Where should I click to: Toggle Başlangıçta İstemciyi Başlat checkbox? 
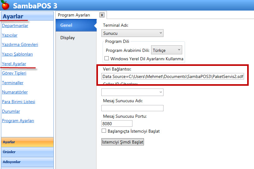(104, 131)
